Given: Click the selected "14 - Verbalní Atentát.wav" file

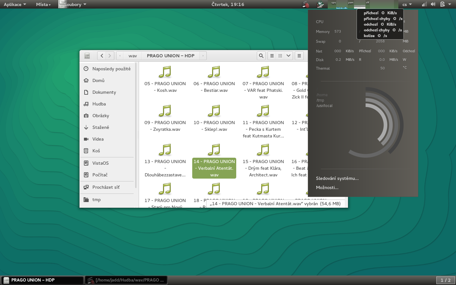Looking at the screenshot, I should point(214,161).
